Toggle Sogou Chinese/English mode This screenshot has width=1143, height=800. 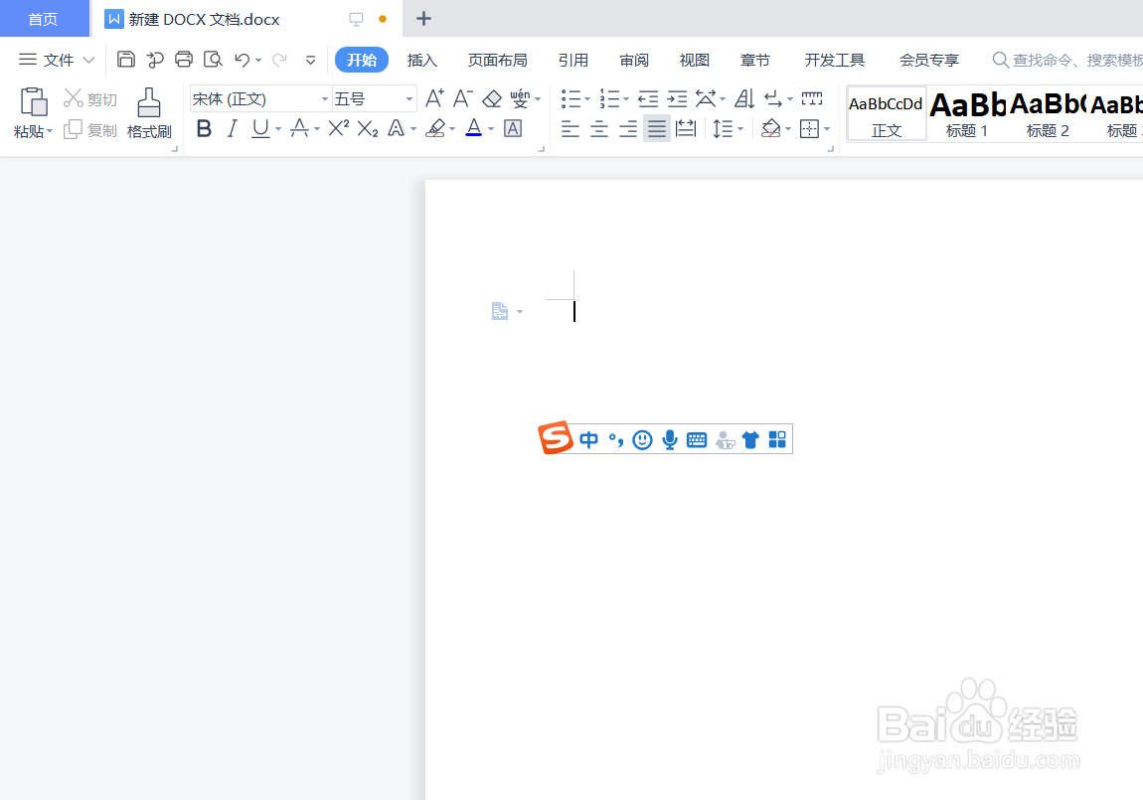[x=589, y=439]
